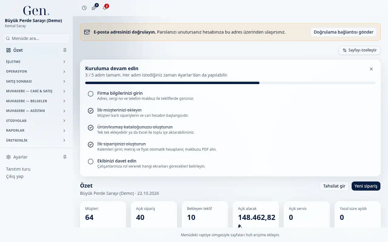This screenshot has width=388, height=242.
Task: Expand the STÜDYOLAR menu section
Action: click(36, 121)
